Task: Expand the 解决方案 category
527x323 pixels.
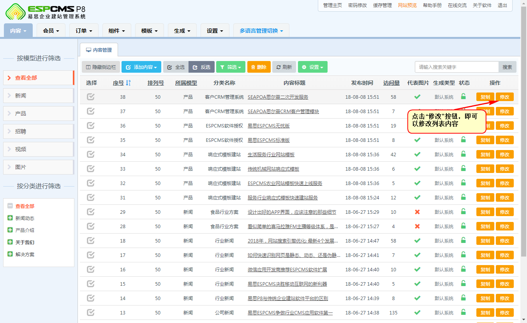Action: point(10,254)
